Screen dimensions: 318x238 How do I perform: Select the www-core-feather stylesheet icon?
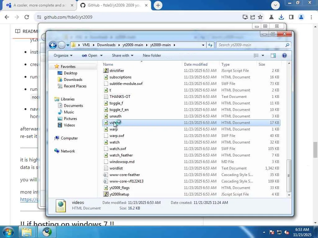tap(106, 175)
